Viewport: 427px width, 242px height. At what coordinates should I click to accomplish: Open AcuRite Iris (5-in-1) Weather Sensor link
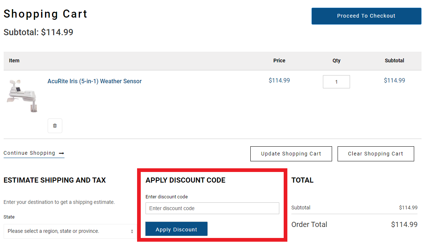click(95, 81)
